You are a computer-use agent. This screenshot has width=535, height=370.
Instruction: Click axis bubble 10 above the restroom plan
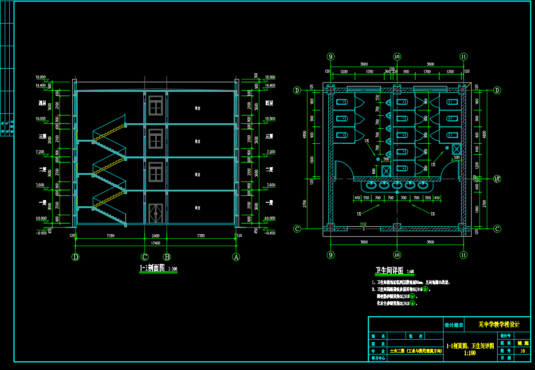tap(397, 56)
